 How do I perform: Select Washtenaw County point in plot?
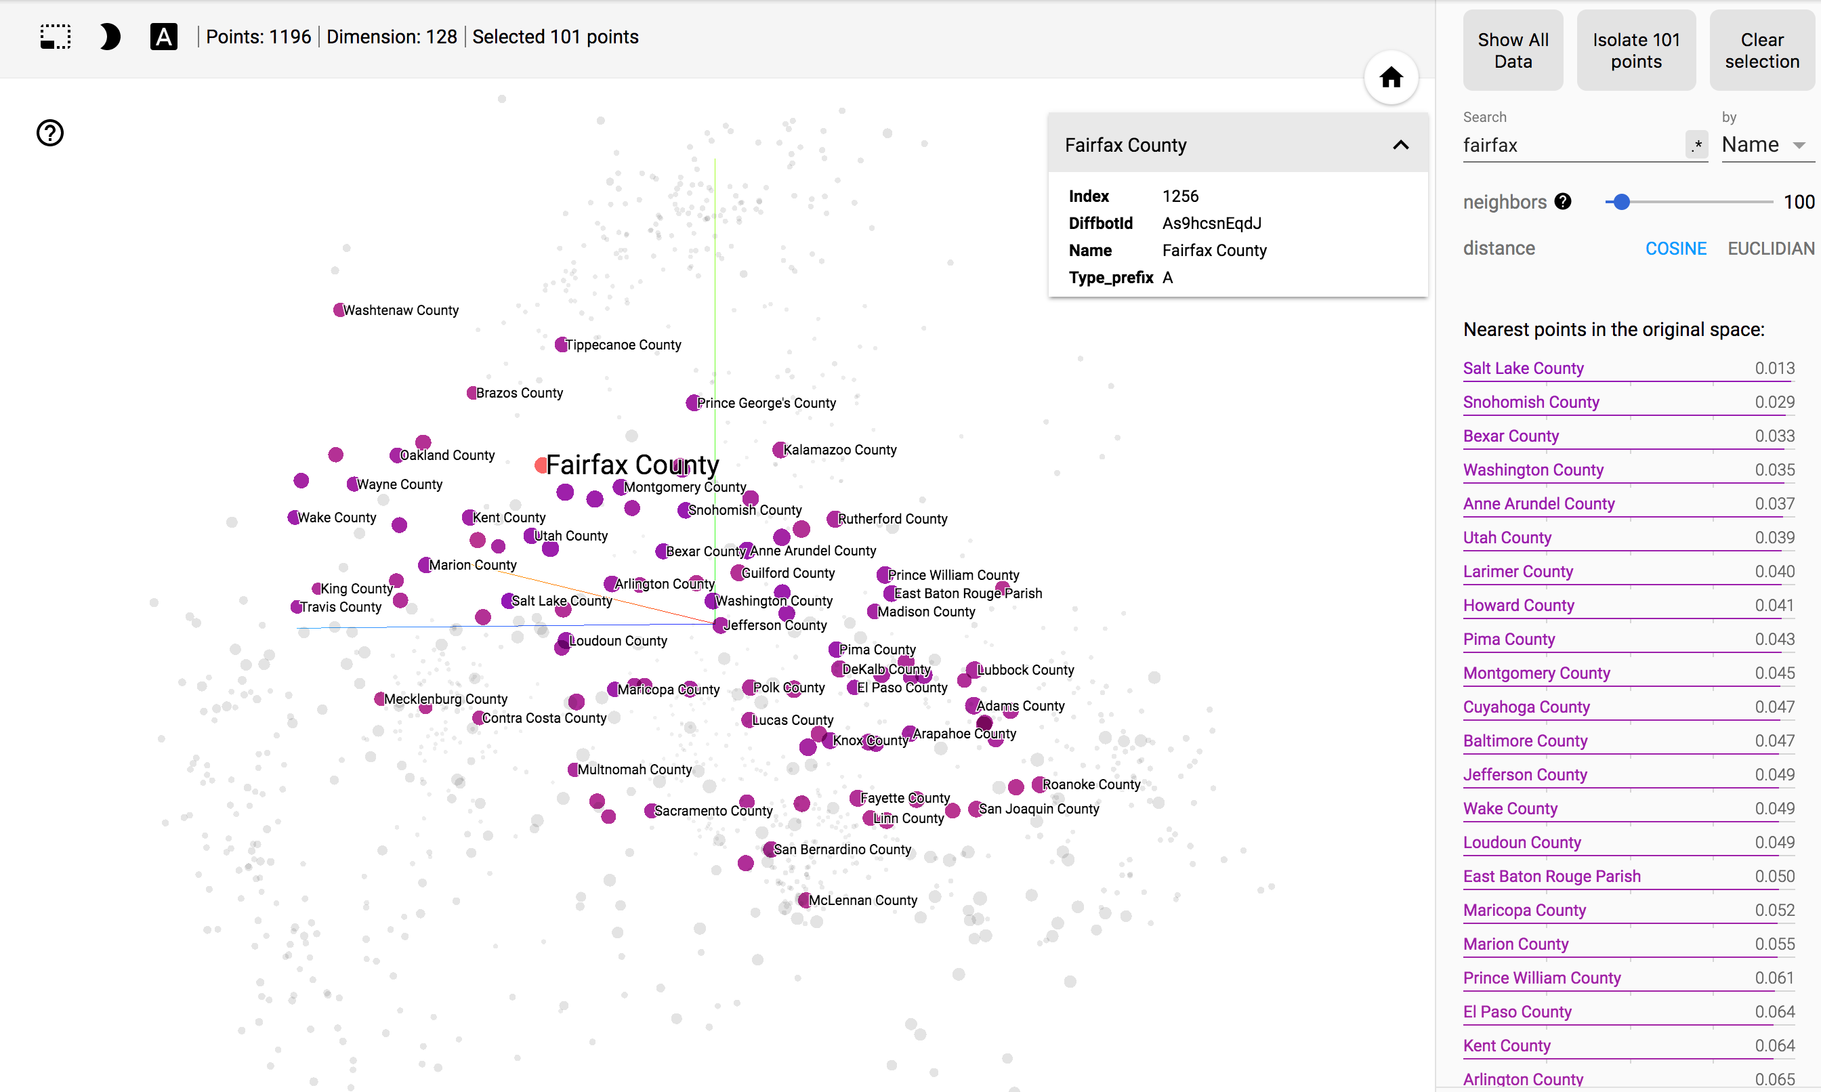(x=339, y=310)
